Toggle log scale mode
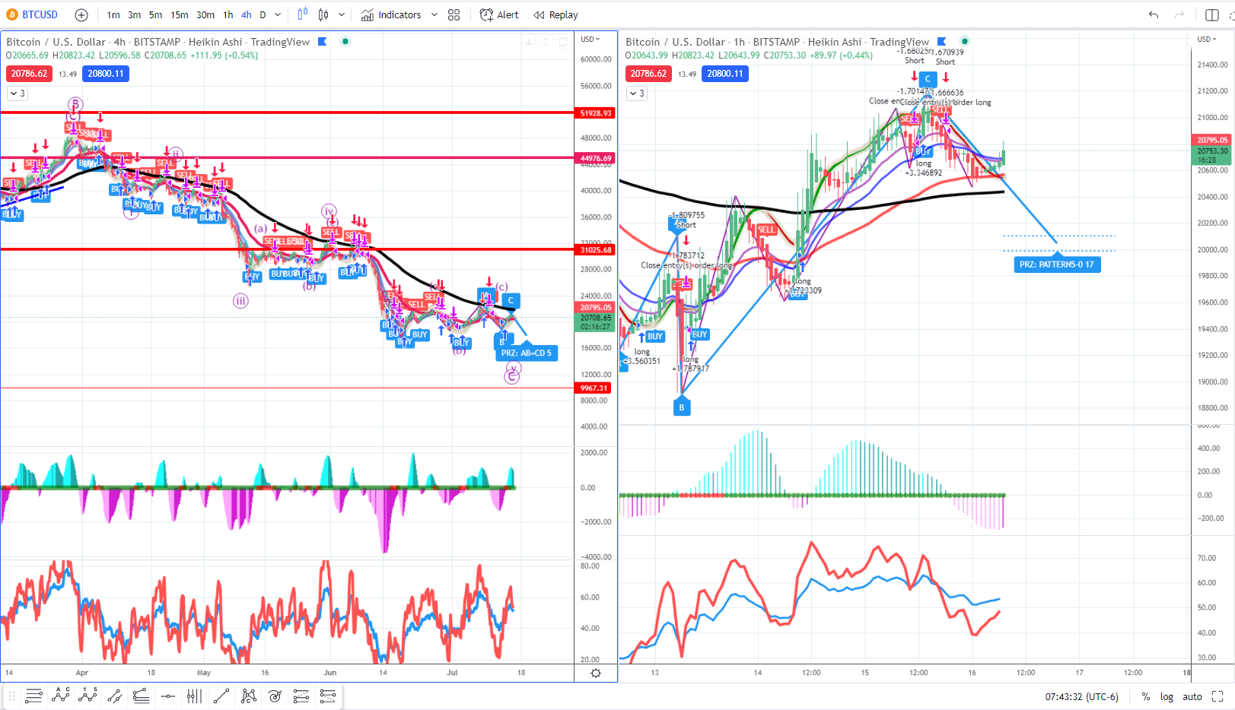 click(x=1167, y=696)
